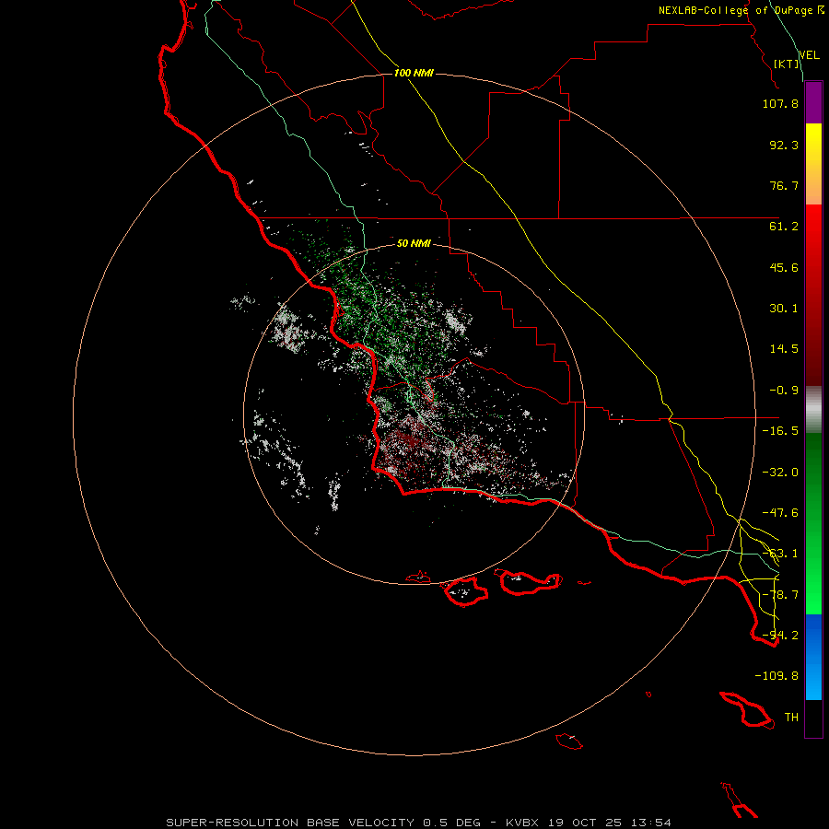This screenshot has width=829, height=829.
Task: Click the yellow segment of the color bar
Action: coord(813,164)
